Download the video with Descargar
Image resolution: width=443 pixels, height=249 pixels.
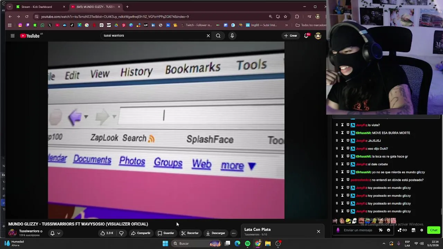(x=215, y=233)
